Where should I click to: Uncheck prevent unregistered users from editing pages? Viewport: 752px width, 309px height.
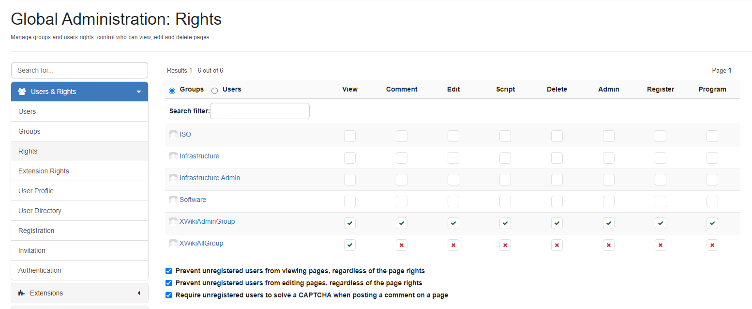point(168,283)
